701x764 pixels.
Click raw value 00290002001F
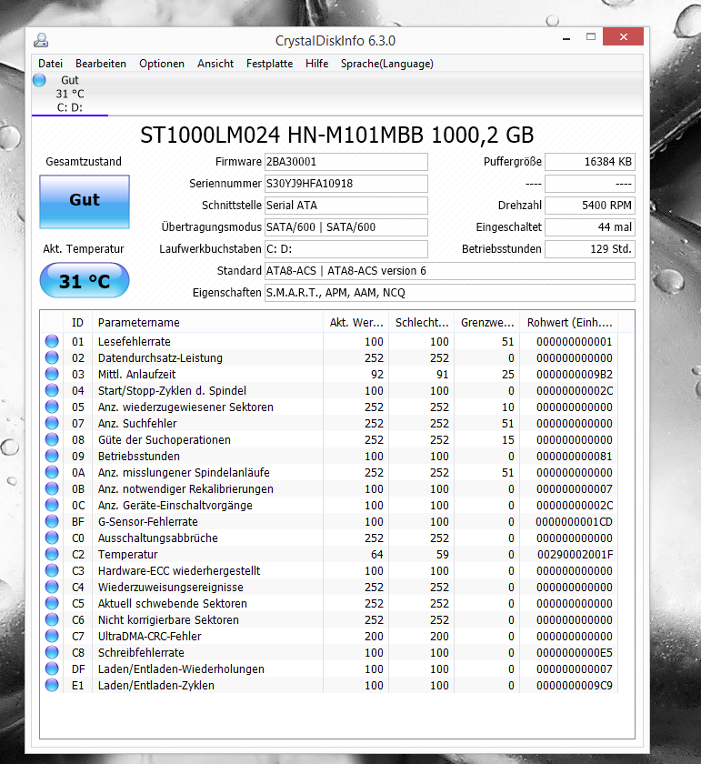pos(575,554)
